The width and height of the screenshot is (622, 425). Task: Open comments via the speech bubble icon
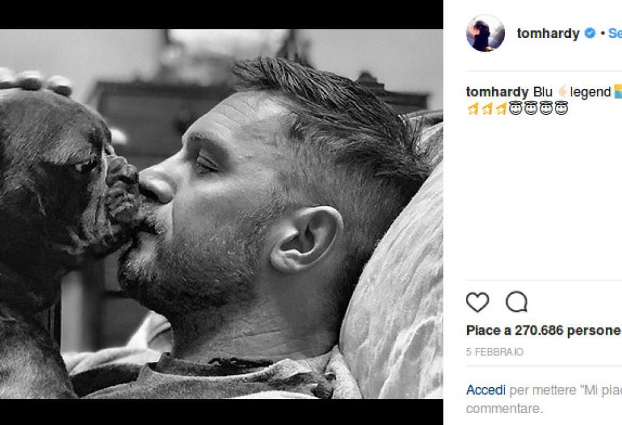[x=516, y=302]
